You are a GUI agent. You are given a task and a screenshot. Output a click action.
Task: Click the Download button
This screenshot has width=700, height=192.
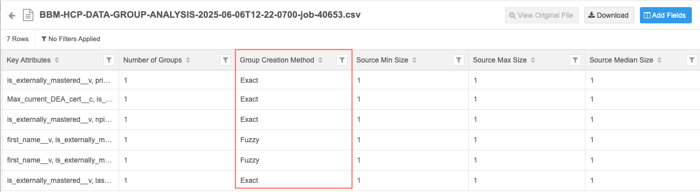point(609,15)
